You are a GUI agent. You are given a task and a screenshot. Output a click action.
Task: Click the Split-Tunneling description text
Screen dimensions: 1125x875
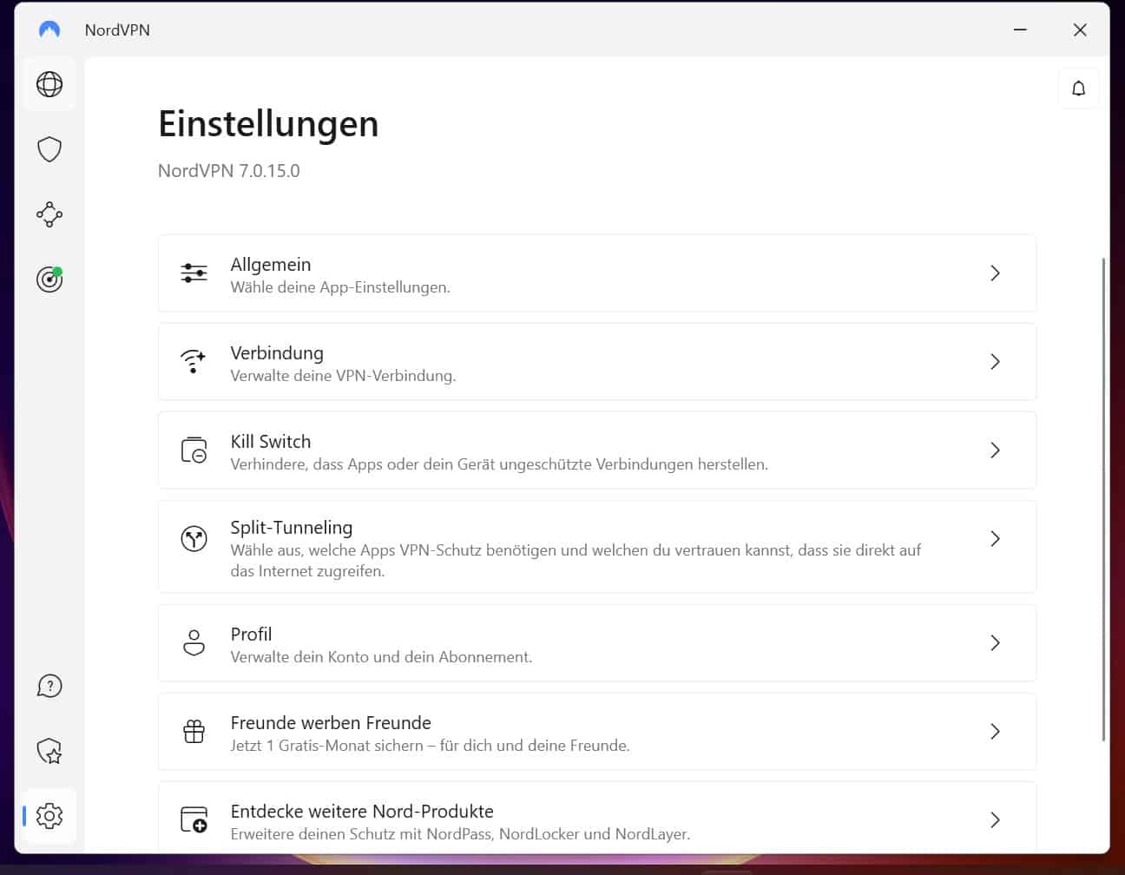(576, 561)
